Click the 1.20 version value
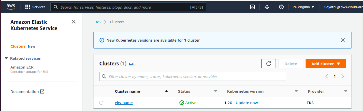 (x=228, y=103)
